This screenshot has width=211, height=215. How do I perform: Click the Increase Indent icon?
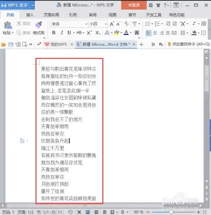[175, 24]
